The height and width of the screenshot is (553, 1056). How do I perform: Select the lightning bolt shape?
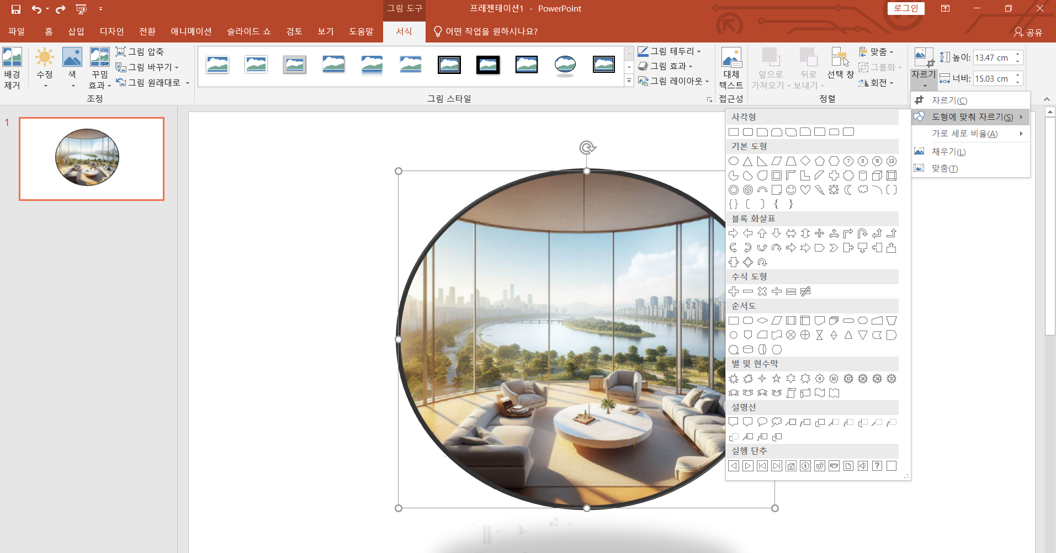[820, 190]
